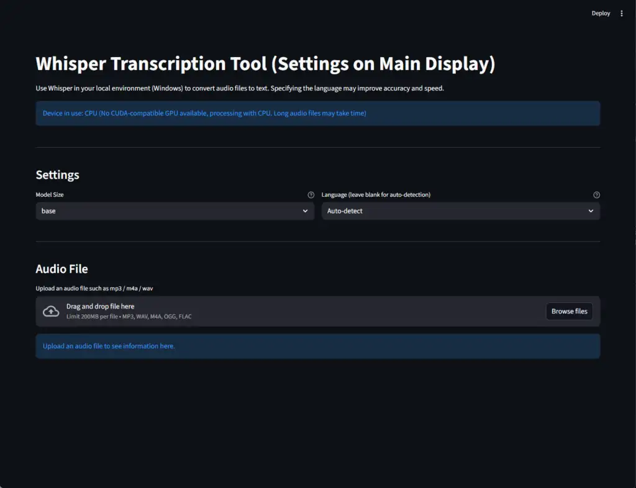Click the Browse files button
The width and height of the screenshot is (636, 488).
569,311
